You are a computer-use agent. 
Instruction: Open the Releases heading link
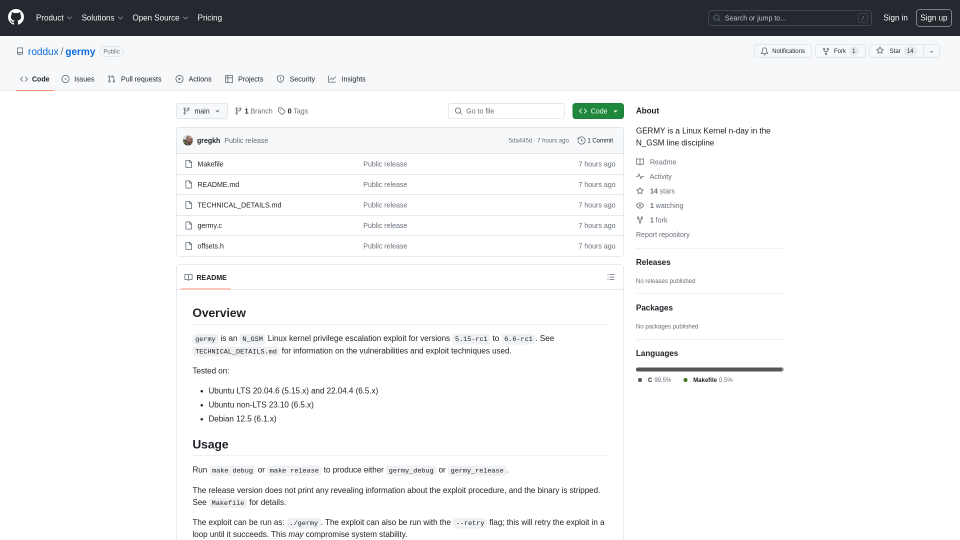[653, 262]
